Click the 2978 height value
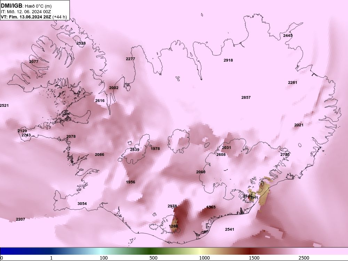The width and height of the screenshot is (348, 261). pos(172,206)
